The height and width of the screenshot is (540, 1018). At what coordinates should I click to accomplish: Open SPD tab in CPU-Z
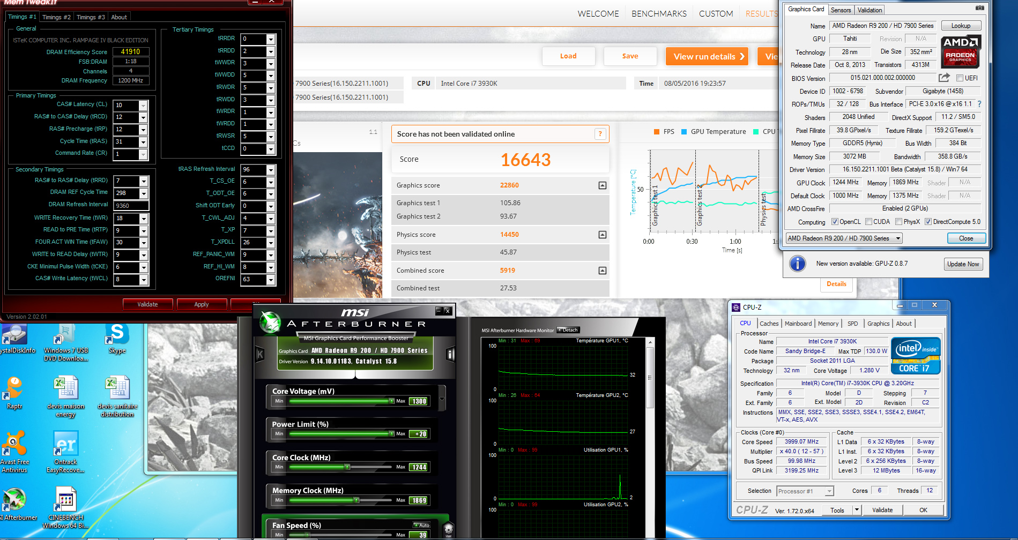[x=852, y=324]
